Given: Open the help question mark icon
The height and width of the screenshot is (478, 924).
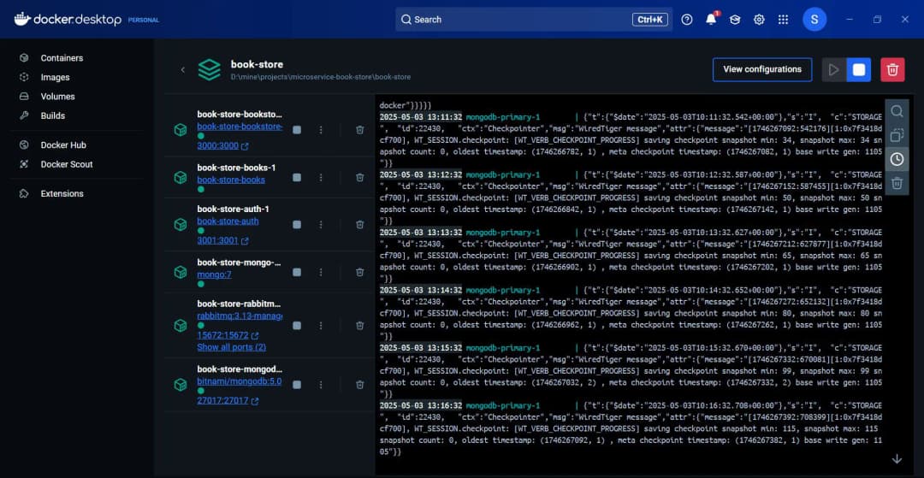Looking at the screenshot, I should (x=686, y=20).
